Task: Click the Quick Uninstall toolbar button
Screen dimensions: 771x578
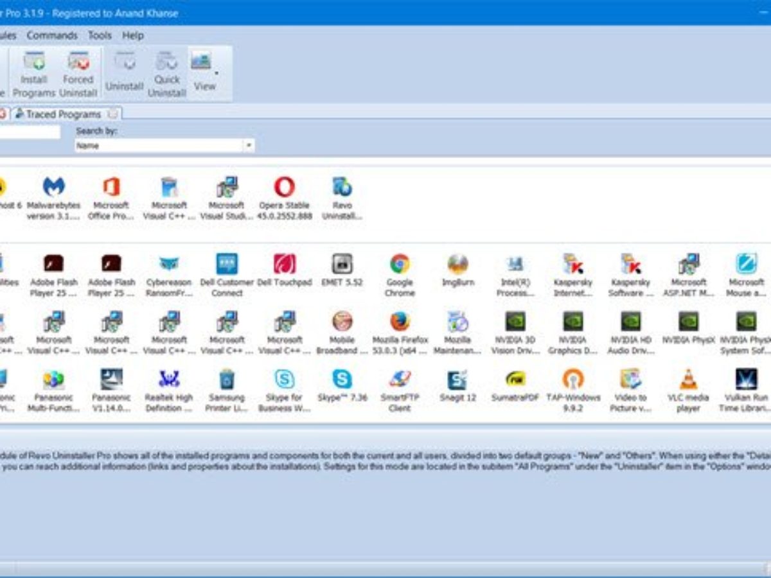Action: point(166,74)
